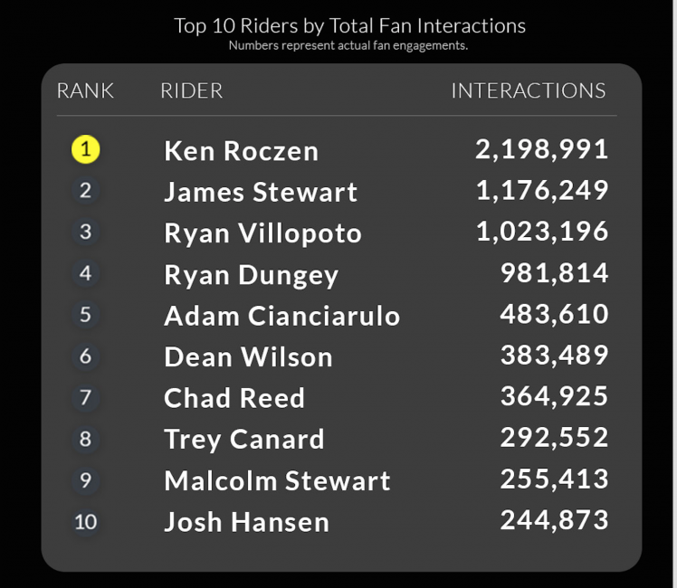Click the rank 7 circle badge

[86, 397]
